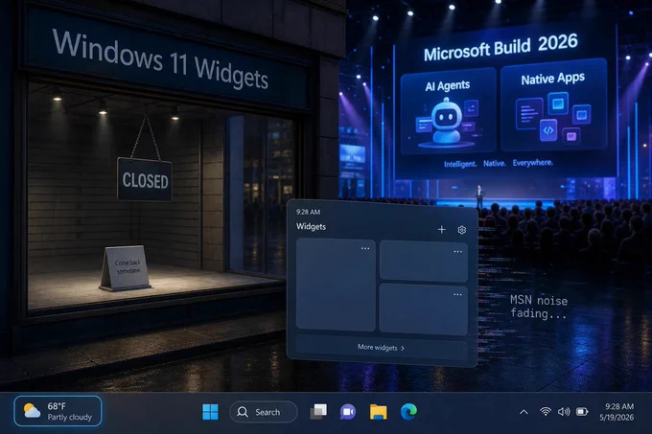Click the CLOSED hanging sign

[x=145, y=180]
